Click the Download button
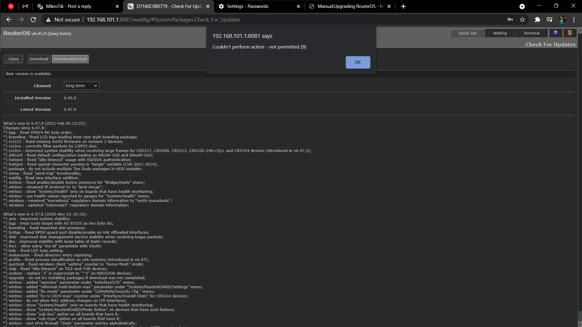This screenshot has width=582, height=327. pos(39,59)
